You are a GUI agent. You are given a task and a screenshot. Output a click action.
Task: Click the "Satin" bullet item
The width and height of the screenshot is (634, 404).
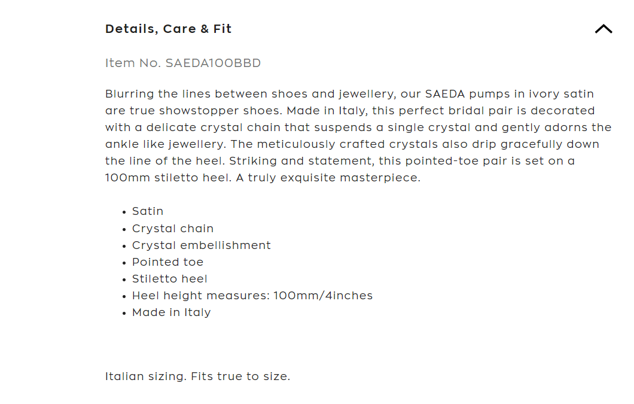coord(148,211)
